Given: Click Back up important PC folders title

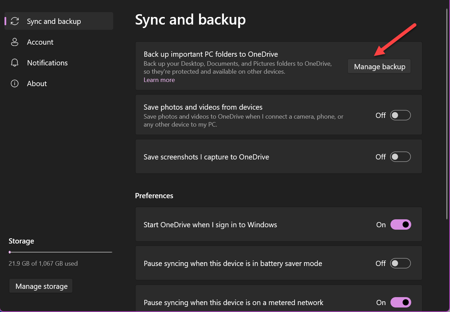Looking at the screenshot, I should (211, 54).
